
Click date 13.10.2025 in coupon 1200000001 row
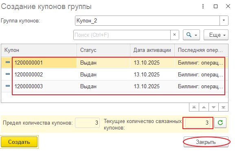click(147, 63)
